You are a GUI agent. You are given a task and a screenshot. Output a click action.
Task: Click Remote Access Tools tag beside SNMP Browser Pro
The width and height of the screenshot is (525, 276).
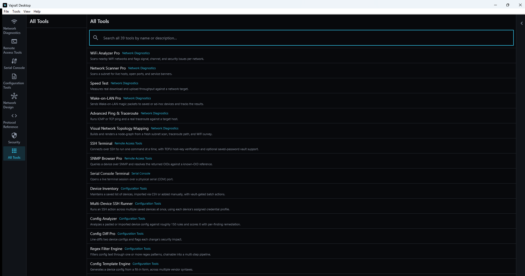(x=138, y=158)
